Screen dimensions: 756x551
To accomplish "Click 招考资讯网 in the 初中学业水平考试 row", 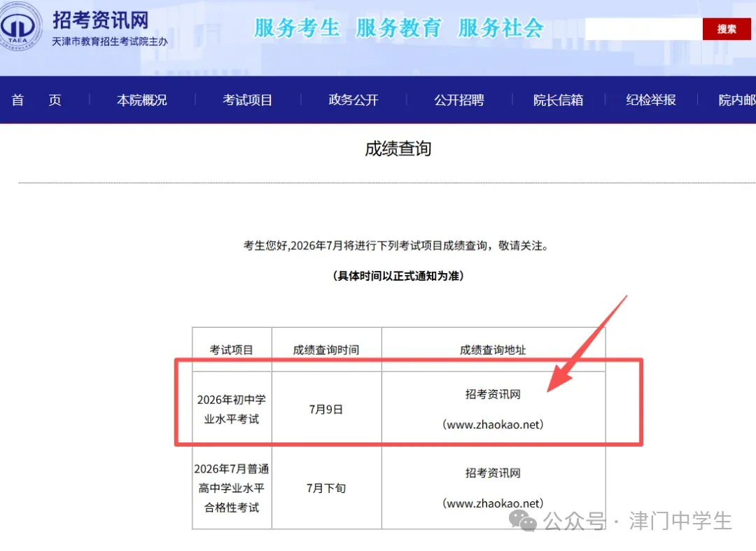I will coord(493,394).
